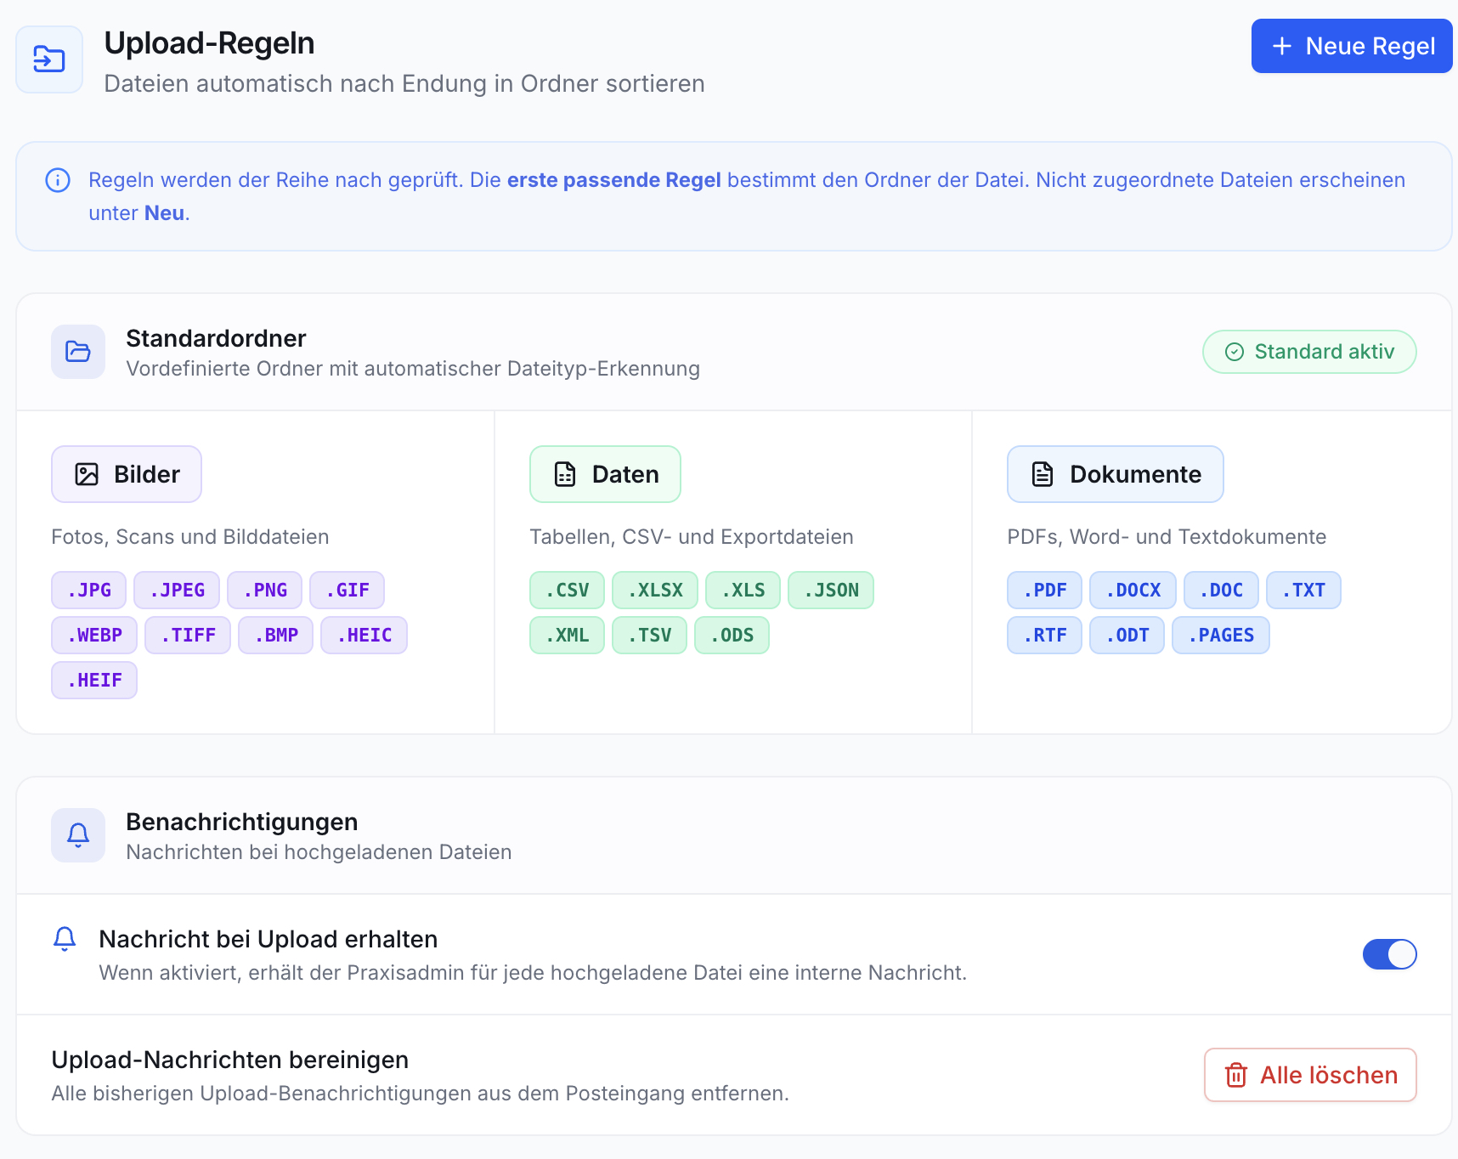
Task: Click the .GIF extension tag
Action: coord(348,590)
